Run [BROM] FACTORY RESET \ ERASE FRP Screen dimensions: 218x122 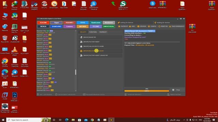[x=100, y=56]
